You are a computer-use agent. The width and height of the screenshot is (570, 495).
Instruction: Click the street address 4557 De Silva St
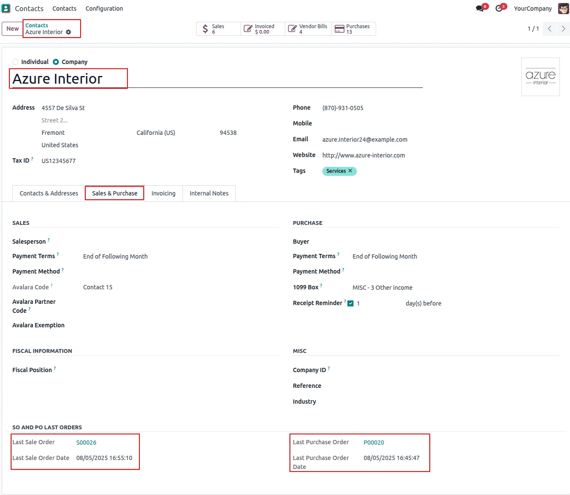[63, 108]
